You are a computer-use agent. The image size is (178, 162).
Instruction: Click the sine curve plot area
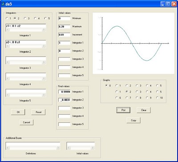coord(133,43)
